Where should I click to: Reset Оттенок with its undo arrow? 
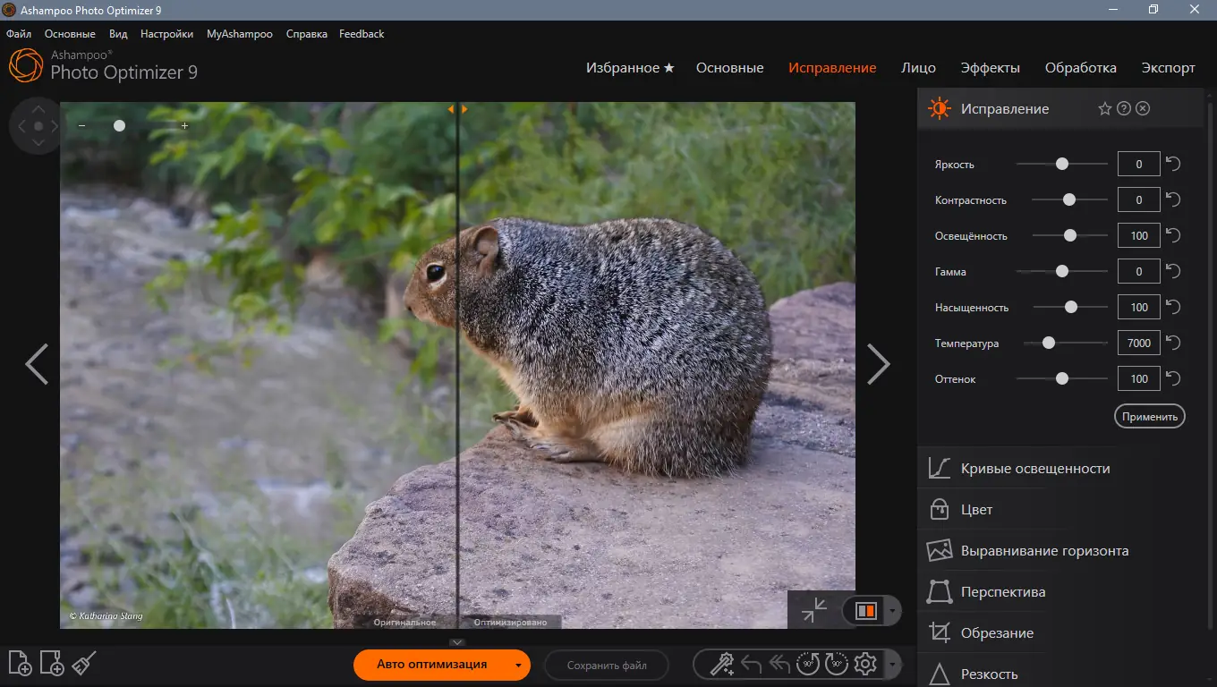click(x=1173, y=378)
